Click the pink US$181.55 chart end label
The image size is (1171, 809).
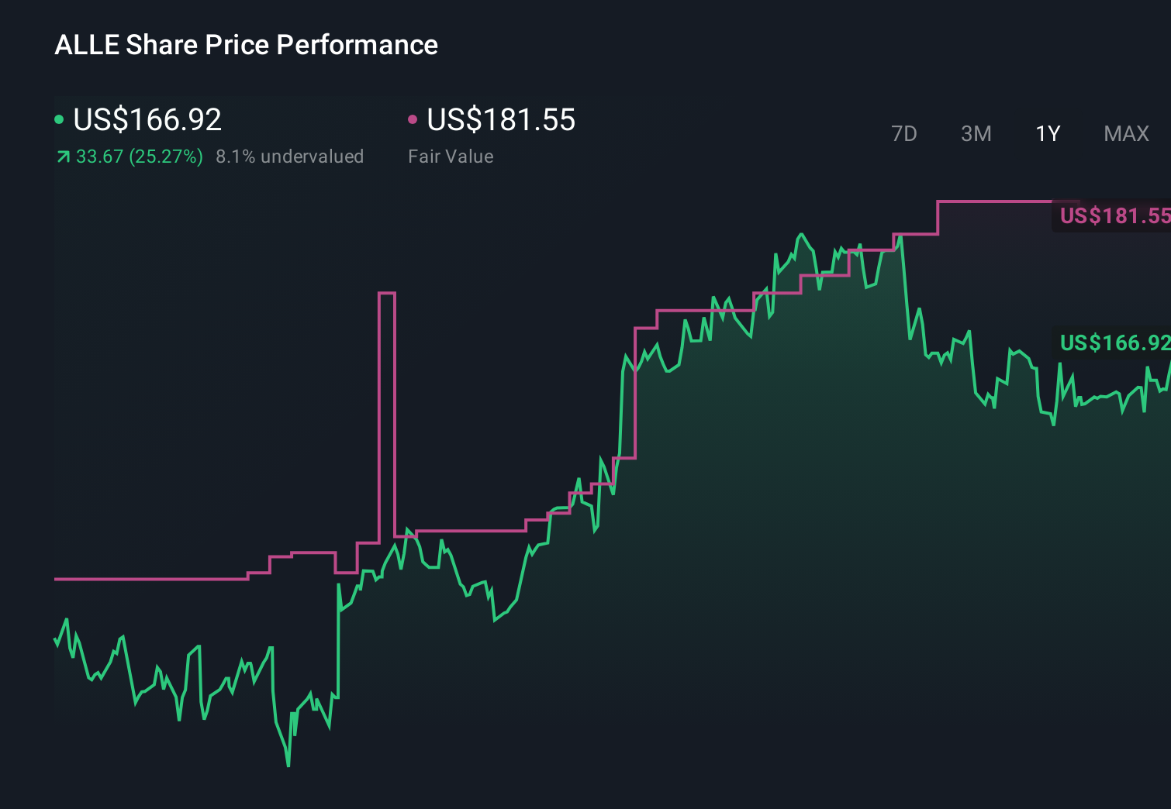coord(1114,215)
